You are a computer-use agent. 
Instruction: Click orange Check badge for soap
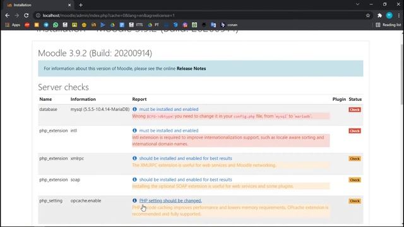(x=355, y=180)
